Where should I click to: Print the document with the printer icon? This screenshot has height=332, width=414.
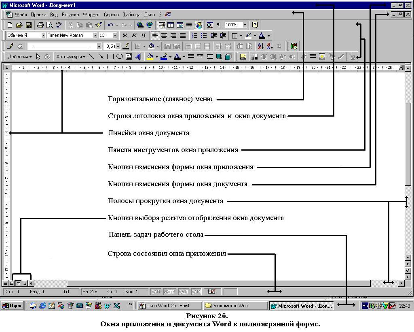coord(40,25)
